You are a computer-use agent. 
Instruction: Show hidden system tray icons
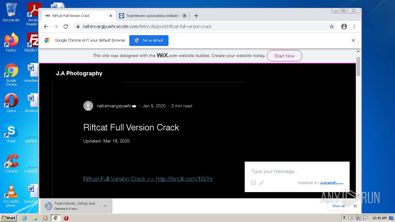(x=344, y=218)
